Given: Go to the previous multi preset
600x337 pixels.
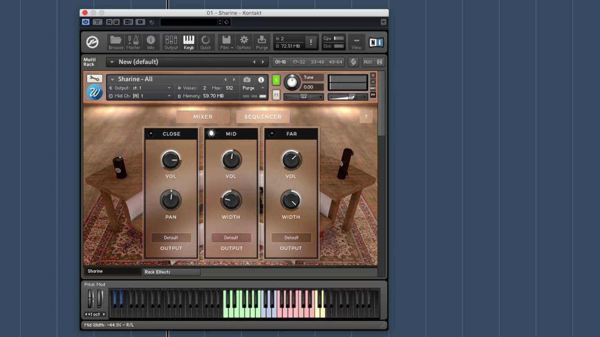Looking at the screenshot, I should coord(255,62).
